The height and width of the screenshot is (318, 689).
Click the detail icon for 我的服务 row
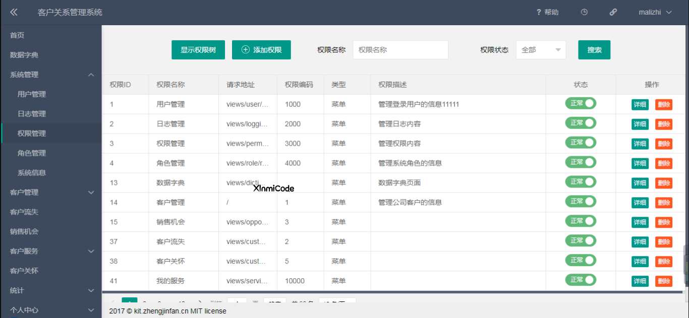click(x=640, y=281)
